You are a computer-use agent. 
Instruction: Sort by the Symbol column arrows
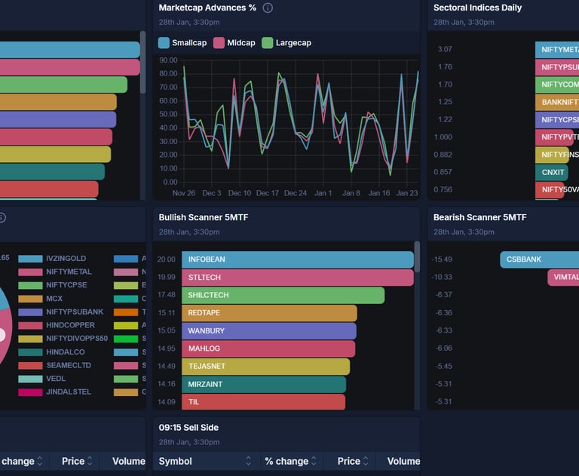point(249,461)
